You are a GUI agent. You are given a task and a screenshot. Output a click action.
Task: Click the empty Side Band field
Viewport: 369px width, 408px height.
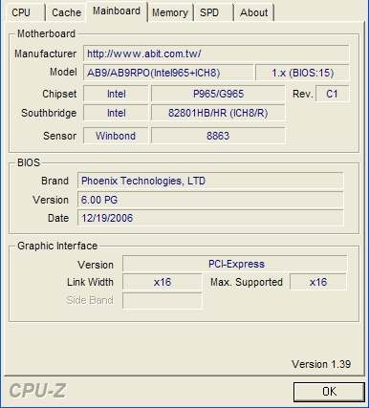click(163, 301)
